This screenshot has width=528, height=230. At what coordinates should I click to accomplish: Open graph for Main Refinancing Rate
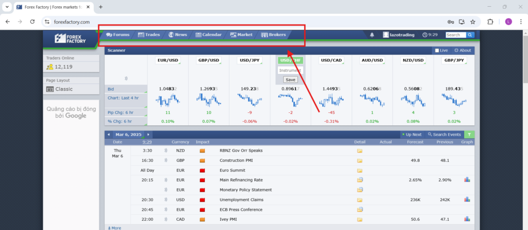tap(467, 180)
